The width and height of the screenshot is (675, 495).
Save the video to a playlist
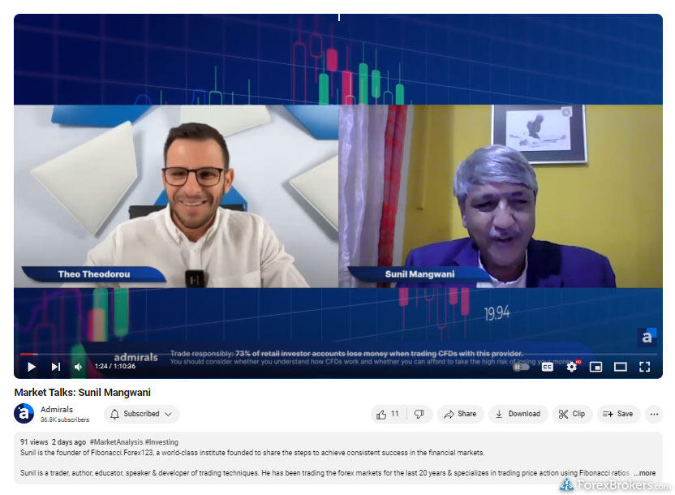click(x=617, y=414)
